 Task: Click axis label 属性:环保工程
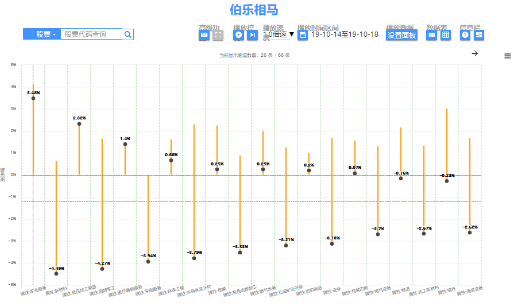pyautogui.click(x=171, y=291)
